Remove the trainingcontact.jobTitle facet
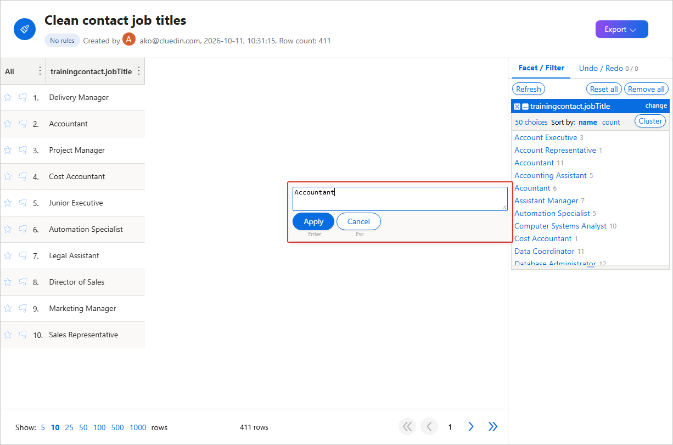The width and height of the screenshot is (673, 445). click(x=517, y=107)
